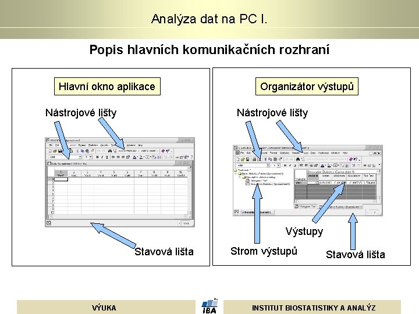Viewport: 419px width, 314px height.
Task: Open Data menu in output organizer window
Action: (x=313, y=154)
